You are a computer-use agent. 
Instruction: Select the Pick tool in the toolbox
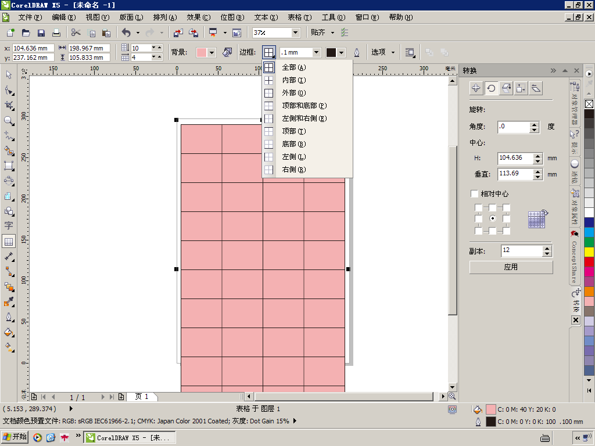point(9,75)
